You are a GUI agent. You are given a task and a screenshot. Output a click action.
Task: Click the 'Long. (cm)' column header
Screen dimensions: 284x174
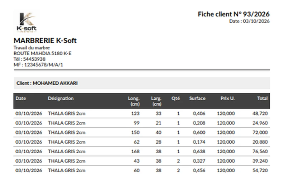134,101
